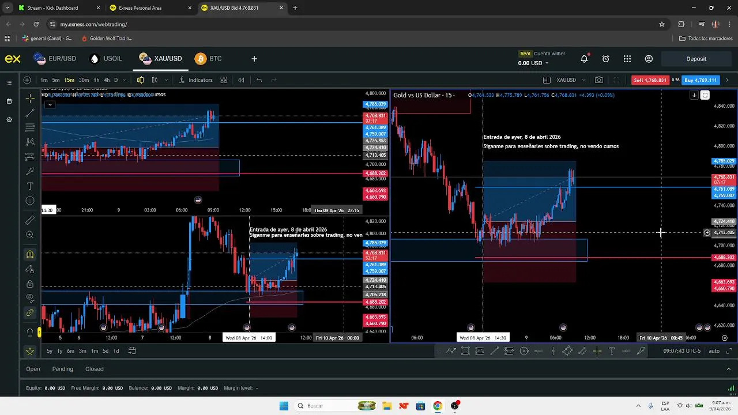Select rectangle tool in floating drawing bar
Image resolution: width=738 pixels, height=415 pixels.
coord(465,351)
